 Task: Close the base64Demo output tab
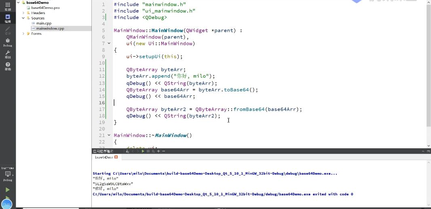tap(116, 157)
